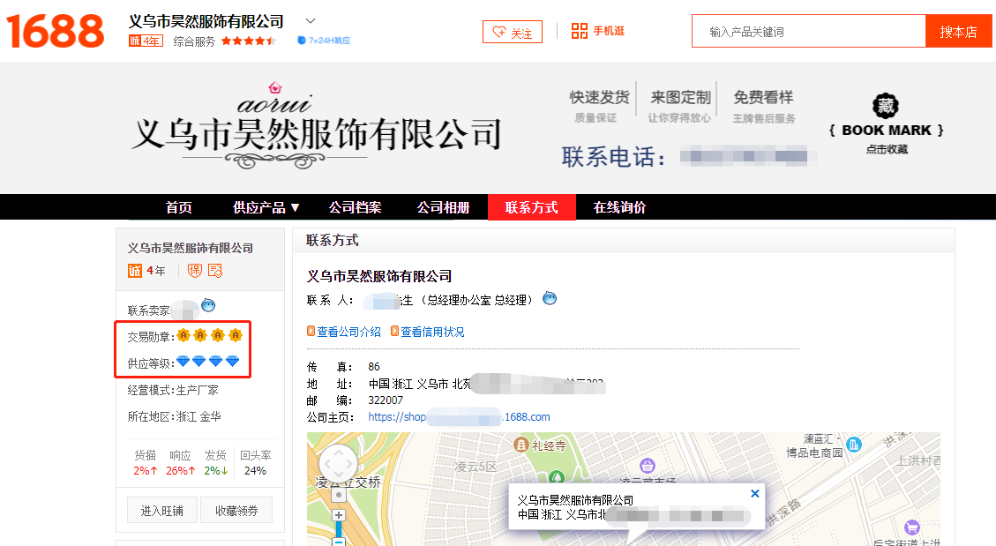The image size is (996, 546).
Task: Click the 响应 26% statistic
Action: coord(180,463)
